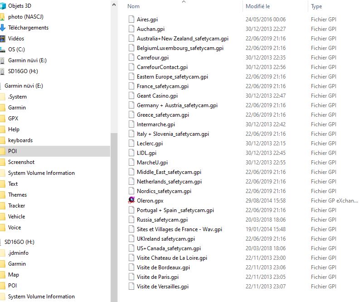The image size is (359, 302).
Task: Click the SD16GO (H:) drive icon in quick list
Action: [3, 71]
